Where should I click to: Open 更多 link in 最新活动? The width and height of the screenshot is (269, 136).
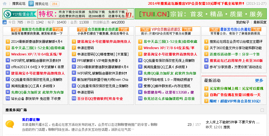click(x=259, y=81)
